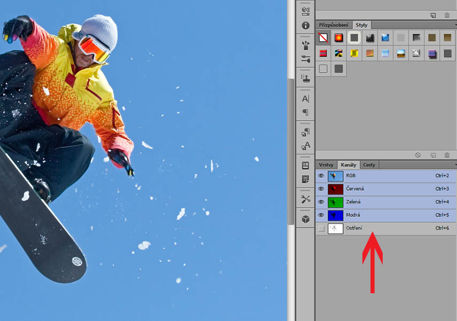The height and width of the screenshot is (321, 457).
Task: Hide the Červená channel
Action: 321,189
